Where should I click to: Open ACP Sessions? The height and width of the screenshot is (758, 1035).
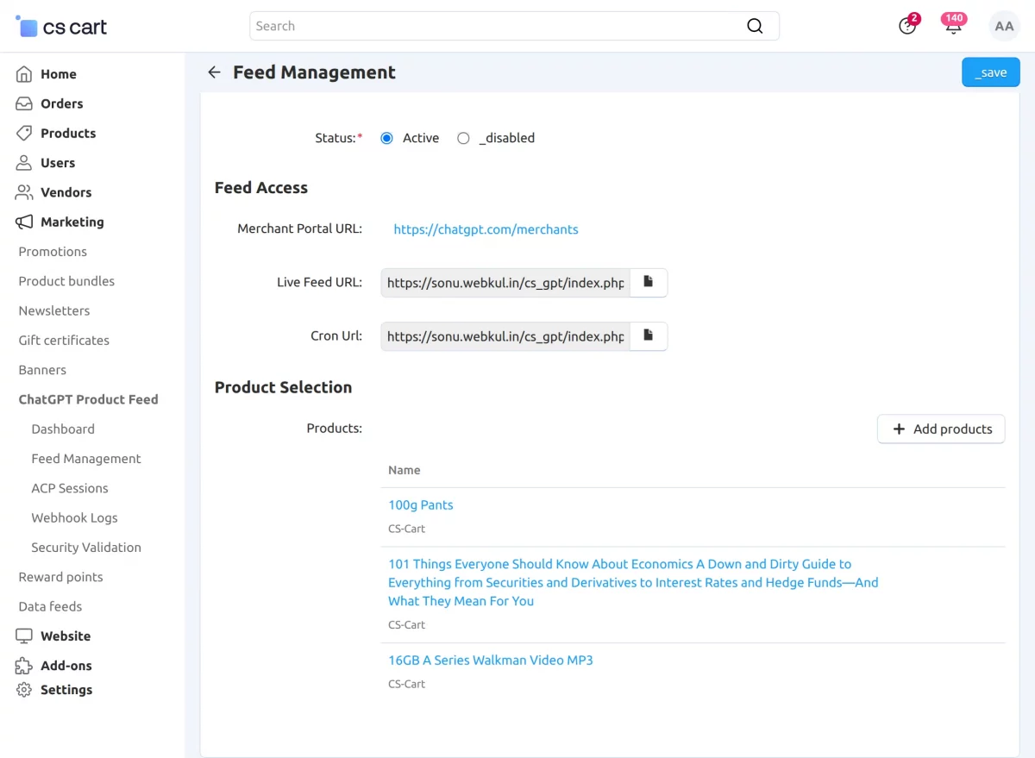(x=70, y=488)
